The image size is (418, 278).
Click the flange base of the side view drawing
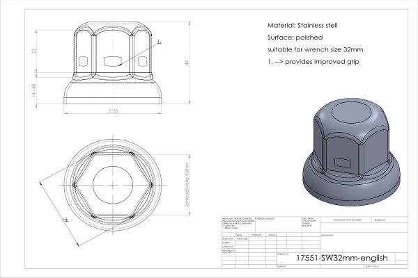point(113,92)
